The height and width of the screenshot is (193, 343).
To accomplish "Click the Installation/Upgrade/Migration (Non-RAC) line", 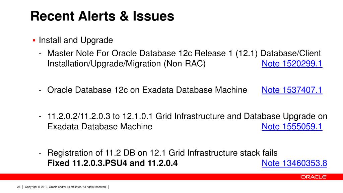I will click(x=126, y=64).
